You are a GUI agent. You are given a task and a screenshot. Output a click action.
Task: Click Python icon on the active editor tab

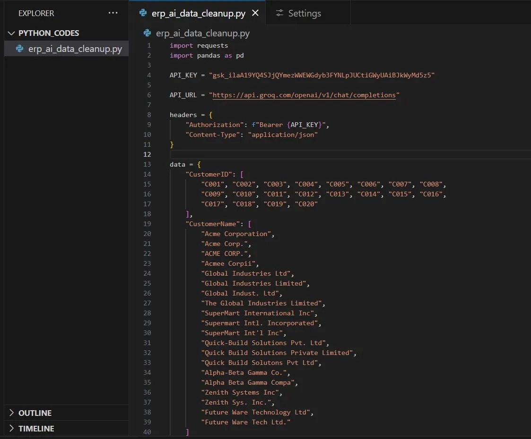143,13
